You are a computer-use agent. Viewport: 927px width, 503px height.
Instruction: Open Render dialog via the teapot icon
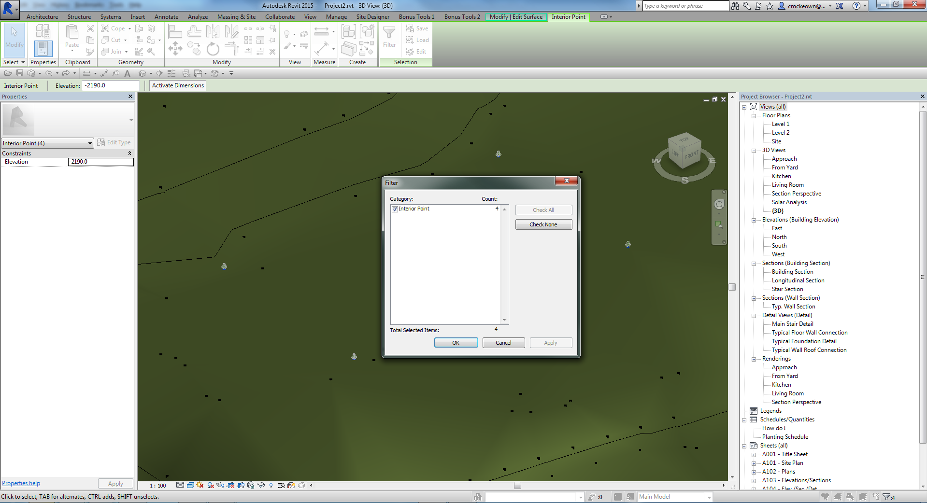tap(220, 485)
